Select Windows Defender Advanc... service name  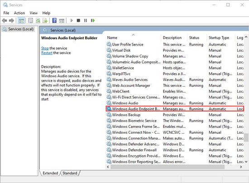[x=136, y=144]
